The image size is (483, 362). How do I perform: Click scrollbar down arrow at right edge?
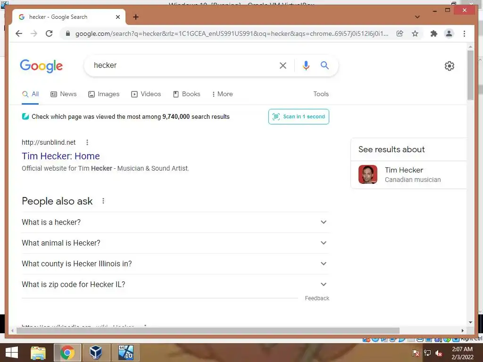(x=470, y=322)
